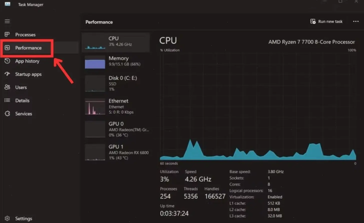
Task: Click the Details list icon
Action: click(x=7, y=100)
